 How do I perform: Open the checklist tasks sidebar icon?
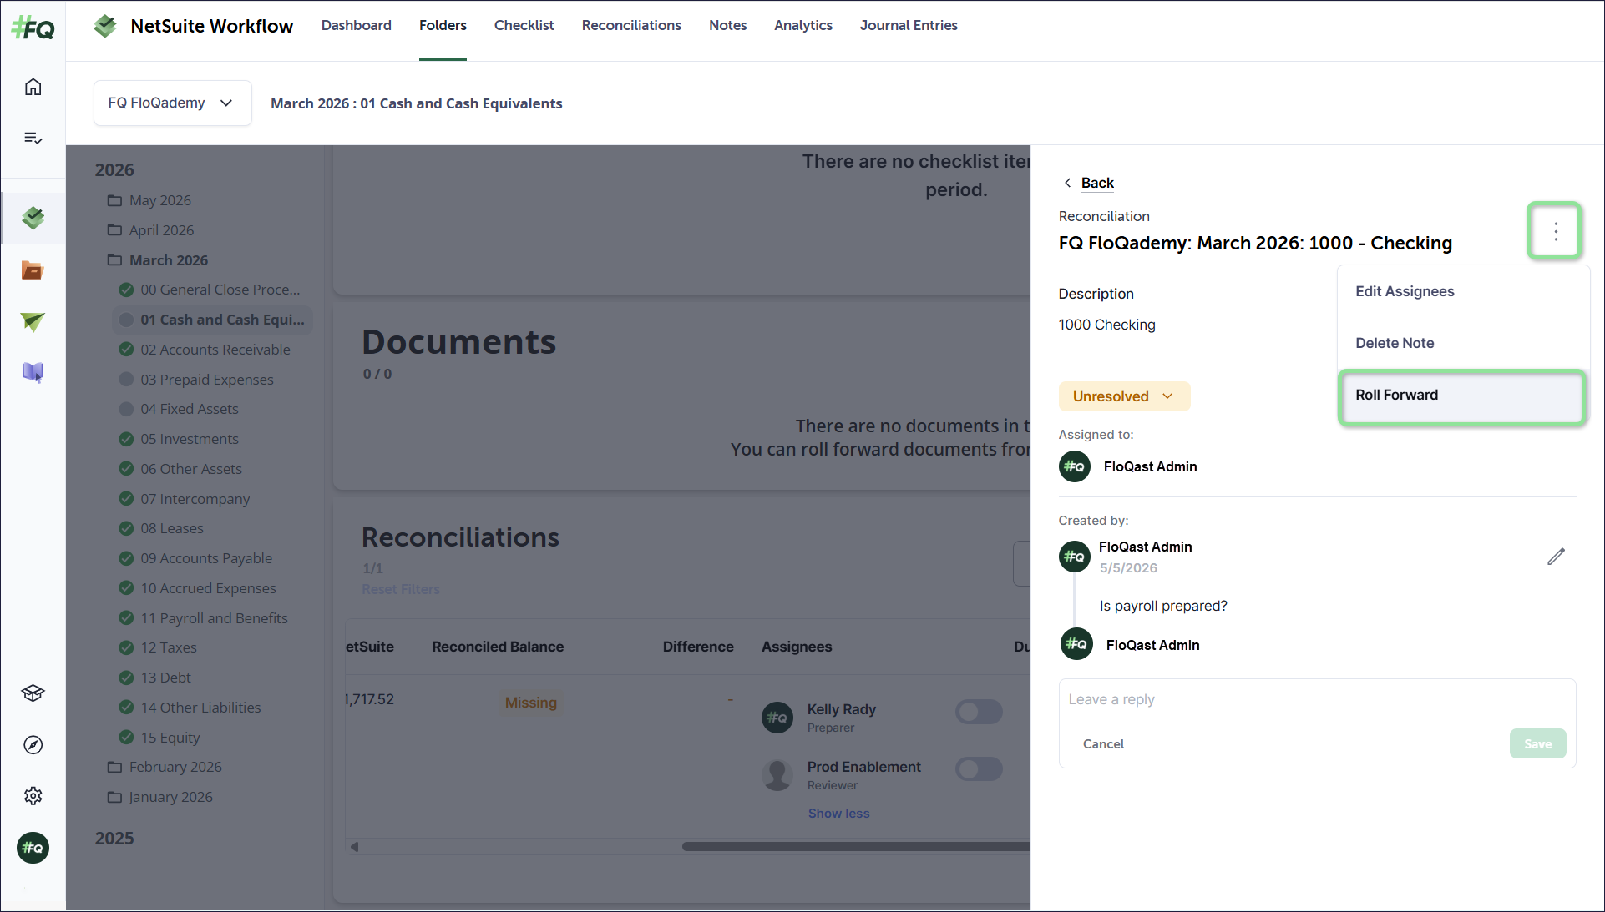33,138
